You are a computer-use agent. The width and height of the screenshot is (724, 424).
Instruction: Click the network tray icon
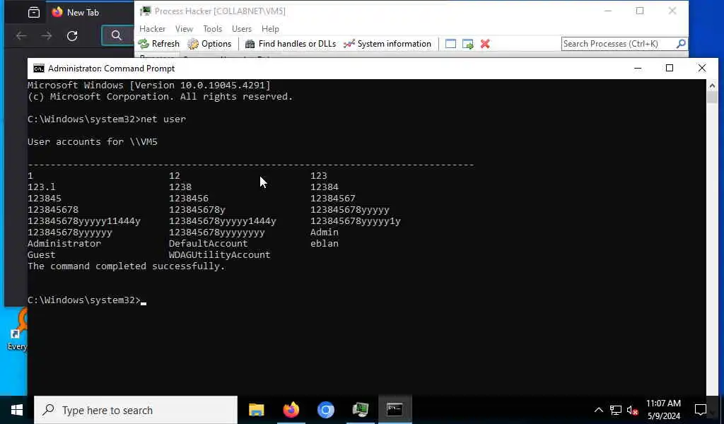click(x=616, y=410)
